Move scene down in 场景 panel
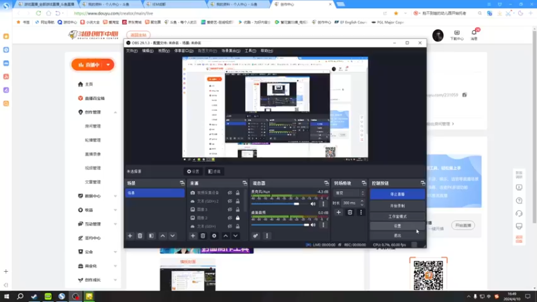The width and height of the screenshot is (537, 302). [x=173, y=236]
